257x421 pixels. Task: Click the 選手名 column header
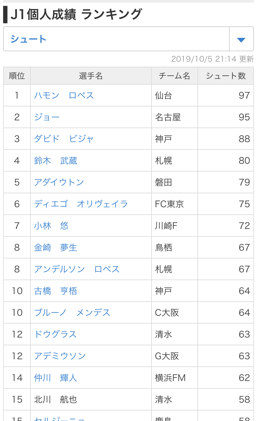pos(91,76)
